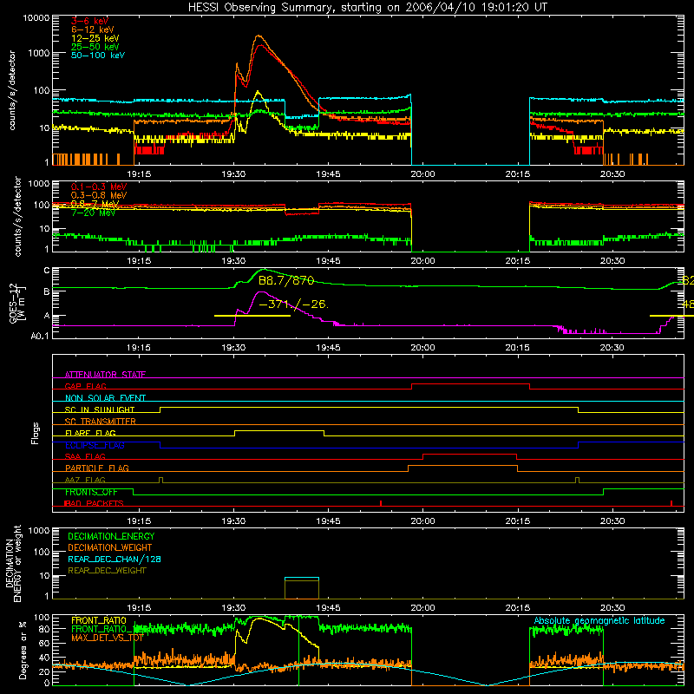694x694 pixels.
Task: Click the REAR_DEC_CHAN/128 legend label
Action: click(115, 559)
